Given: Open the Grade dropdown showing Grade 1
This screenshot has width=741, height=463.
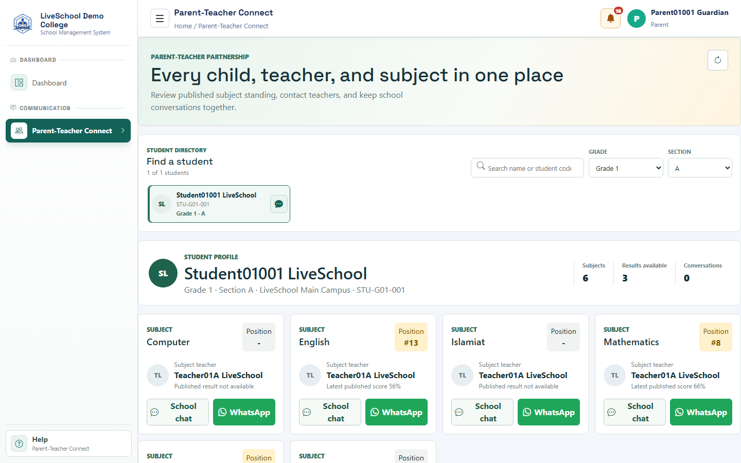Looking at the screenshot, I should pos(626,168).
